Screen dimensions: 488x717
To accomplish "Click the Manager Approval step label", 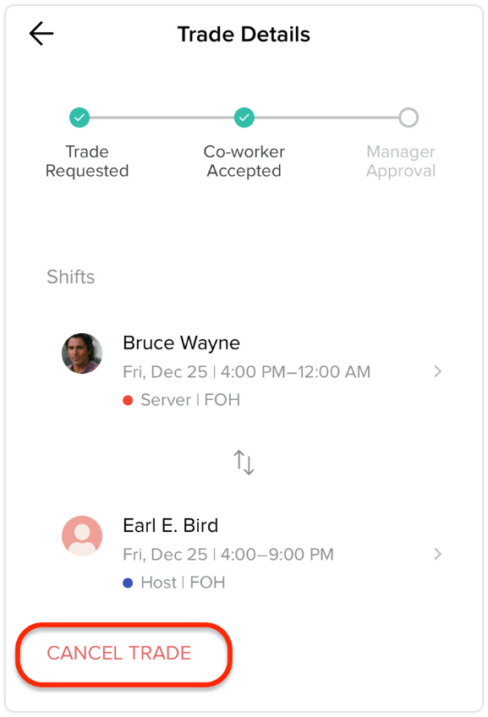I will 401,161.
